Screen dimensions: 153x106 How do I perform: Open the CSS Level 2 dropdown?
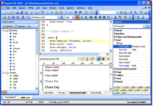tap(144, 26)
